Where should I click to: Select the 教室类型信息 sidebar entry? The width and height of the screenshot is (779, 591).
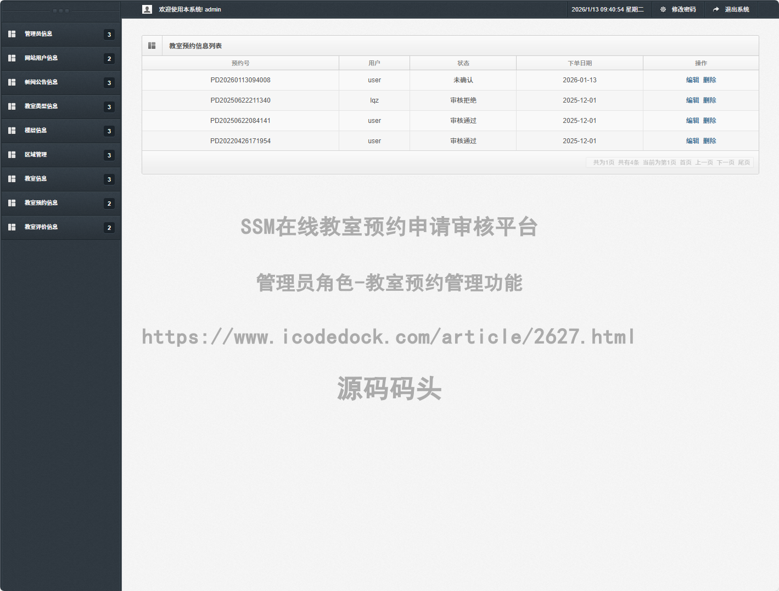pyautogui.click(x=41, y=106)
